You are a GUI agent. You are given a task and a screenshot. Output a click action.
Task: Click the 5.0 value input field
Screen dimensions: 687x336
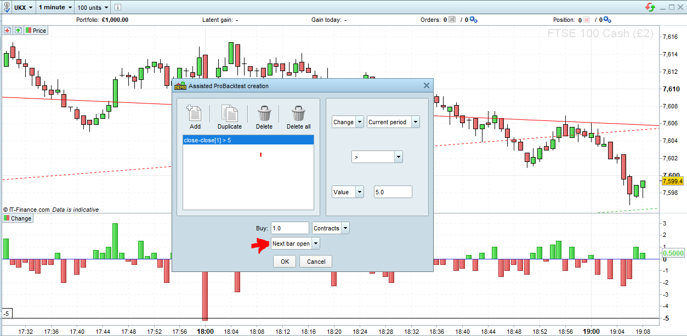click(393, 192)
